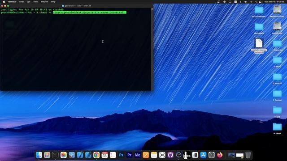This screenshot has width=287, height=161.
Task: Minimize the Terminal window with the yellow button
Action: click(x=5, y=6)
